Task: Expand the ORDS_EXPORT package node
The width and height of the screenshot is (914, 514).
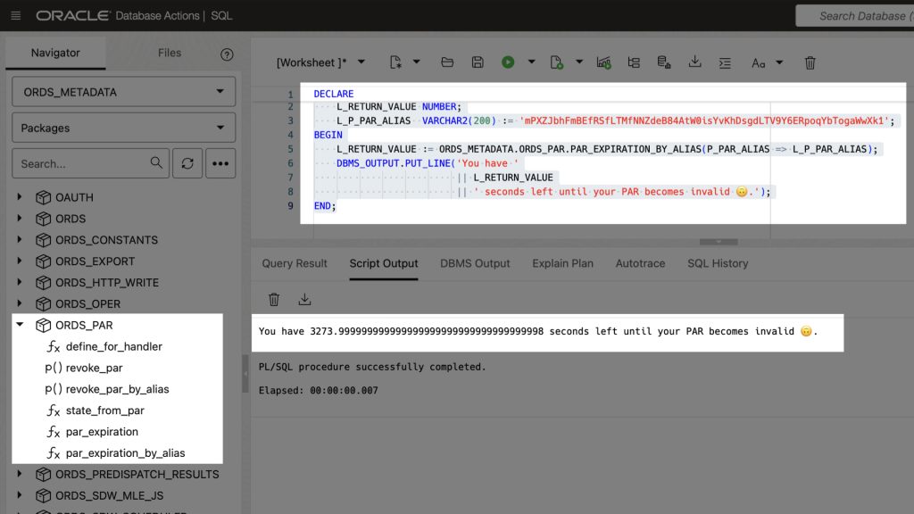Action: click(x=20, y=261)
